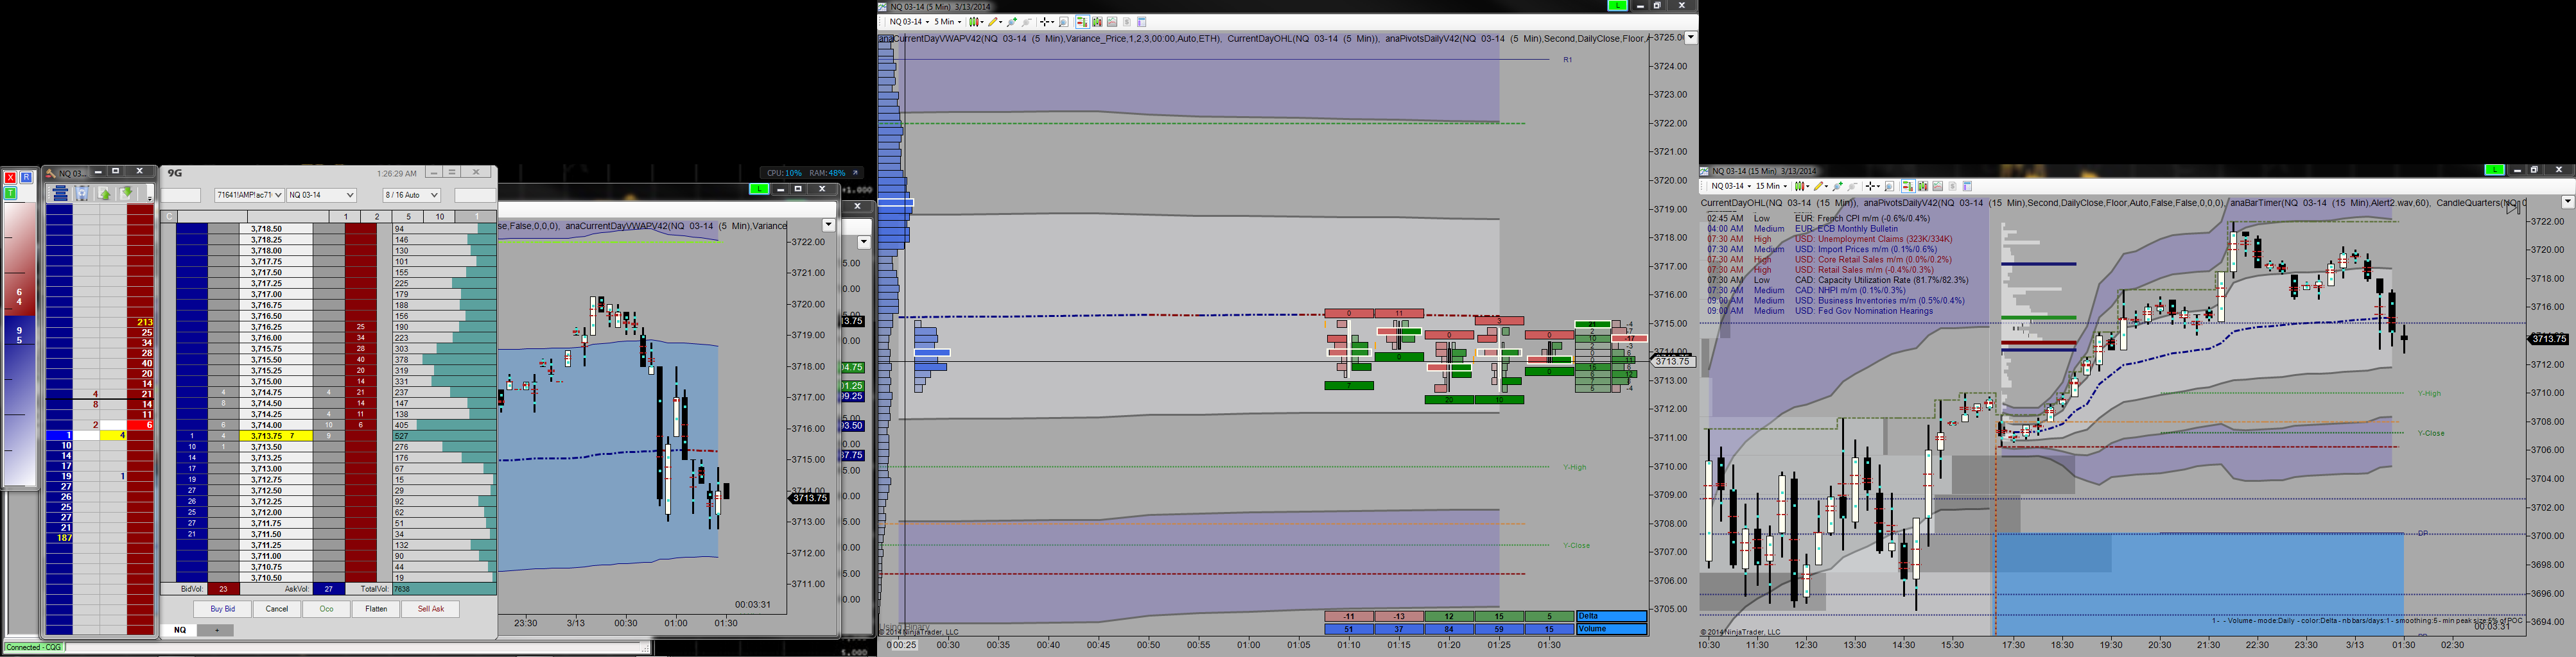
Task: Click the red X button in the side panel
Action: [x=10, y=177]
